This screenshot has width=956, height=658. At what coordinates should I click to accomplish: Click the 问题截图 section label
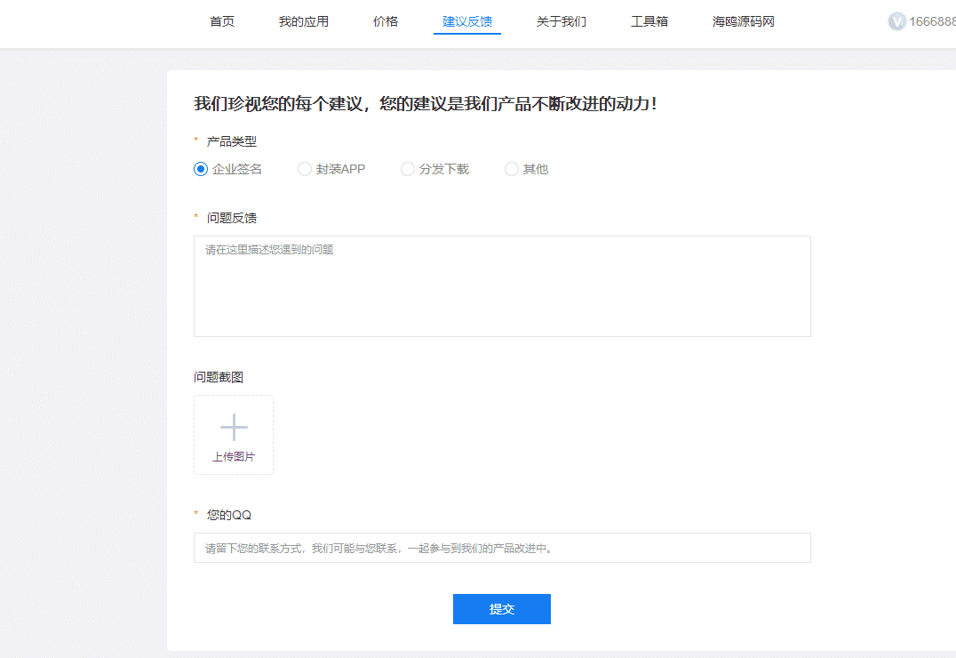point(219,377)
